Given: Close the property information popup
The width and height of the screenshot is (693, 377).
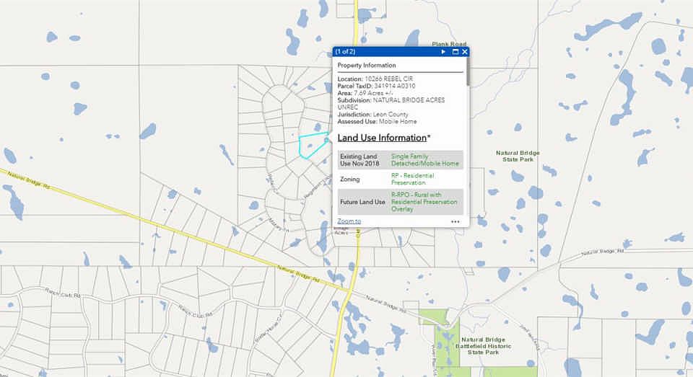Looking at the screenshot, I should 464,52.
